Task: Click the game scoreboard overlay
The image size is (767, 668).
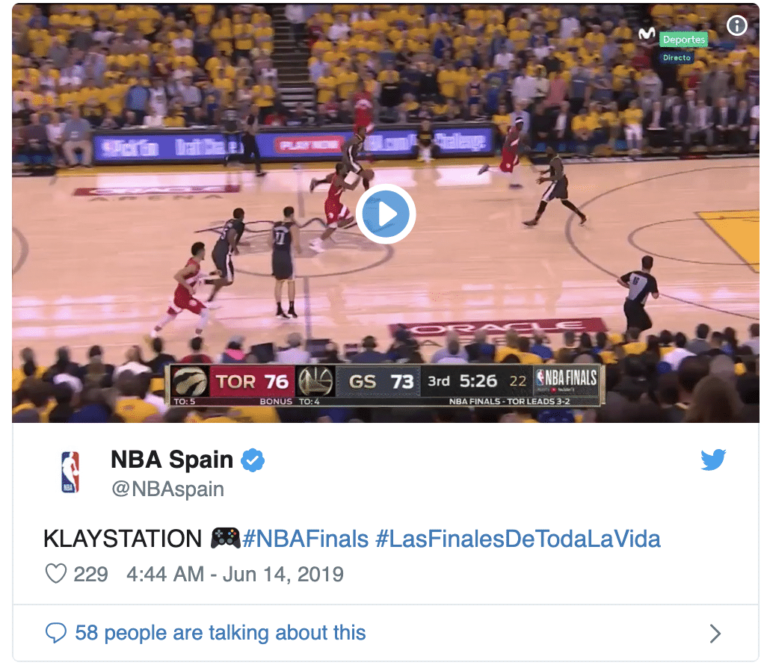Action: pyautogui.click(x=385, y=386)
